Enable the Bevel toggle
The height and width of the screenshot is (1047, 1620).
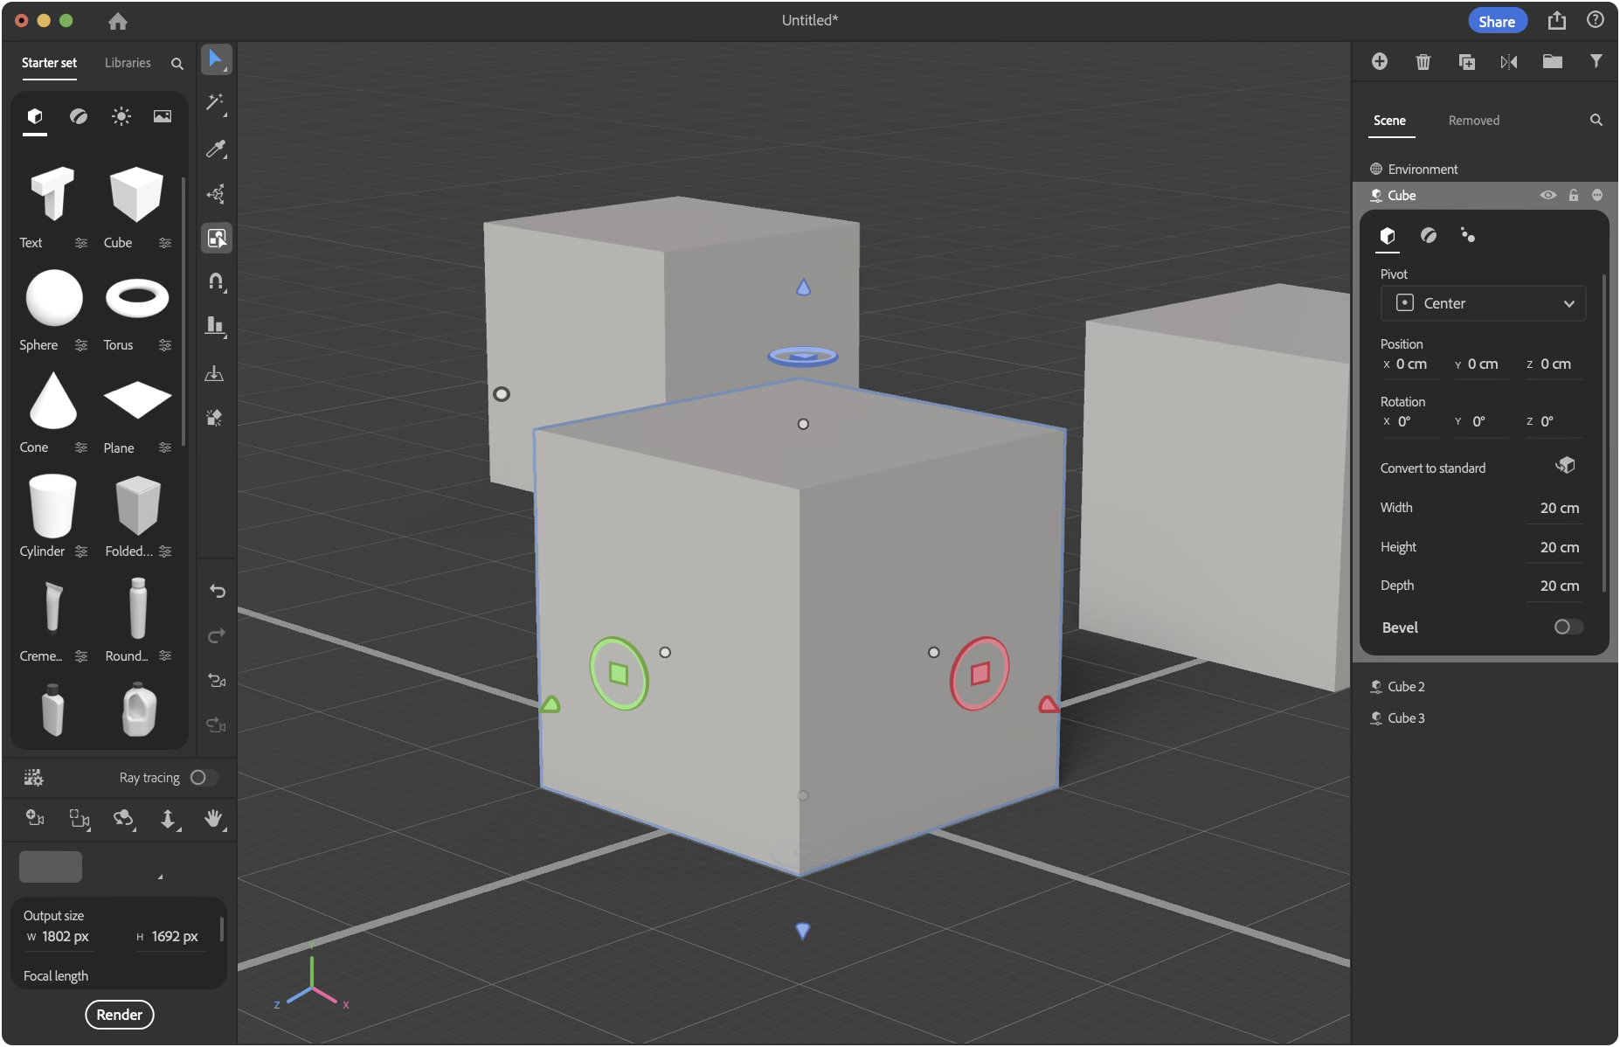pos(1568,627)
